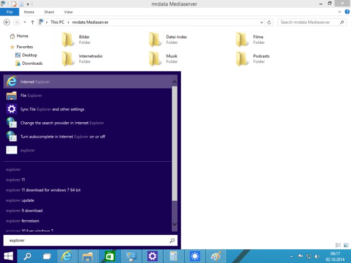Switch to large icons view in Explorer
351x263 pixels.
coord(346,245)
